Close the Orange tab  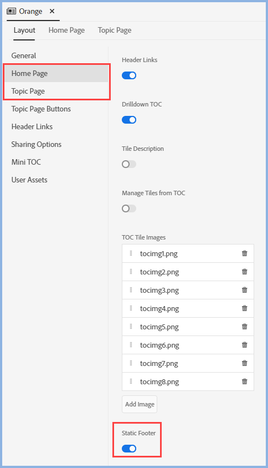pos(52,11)
